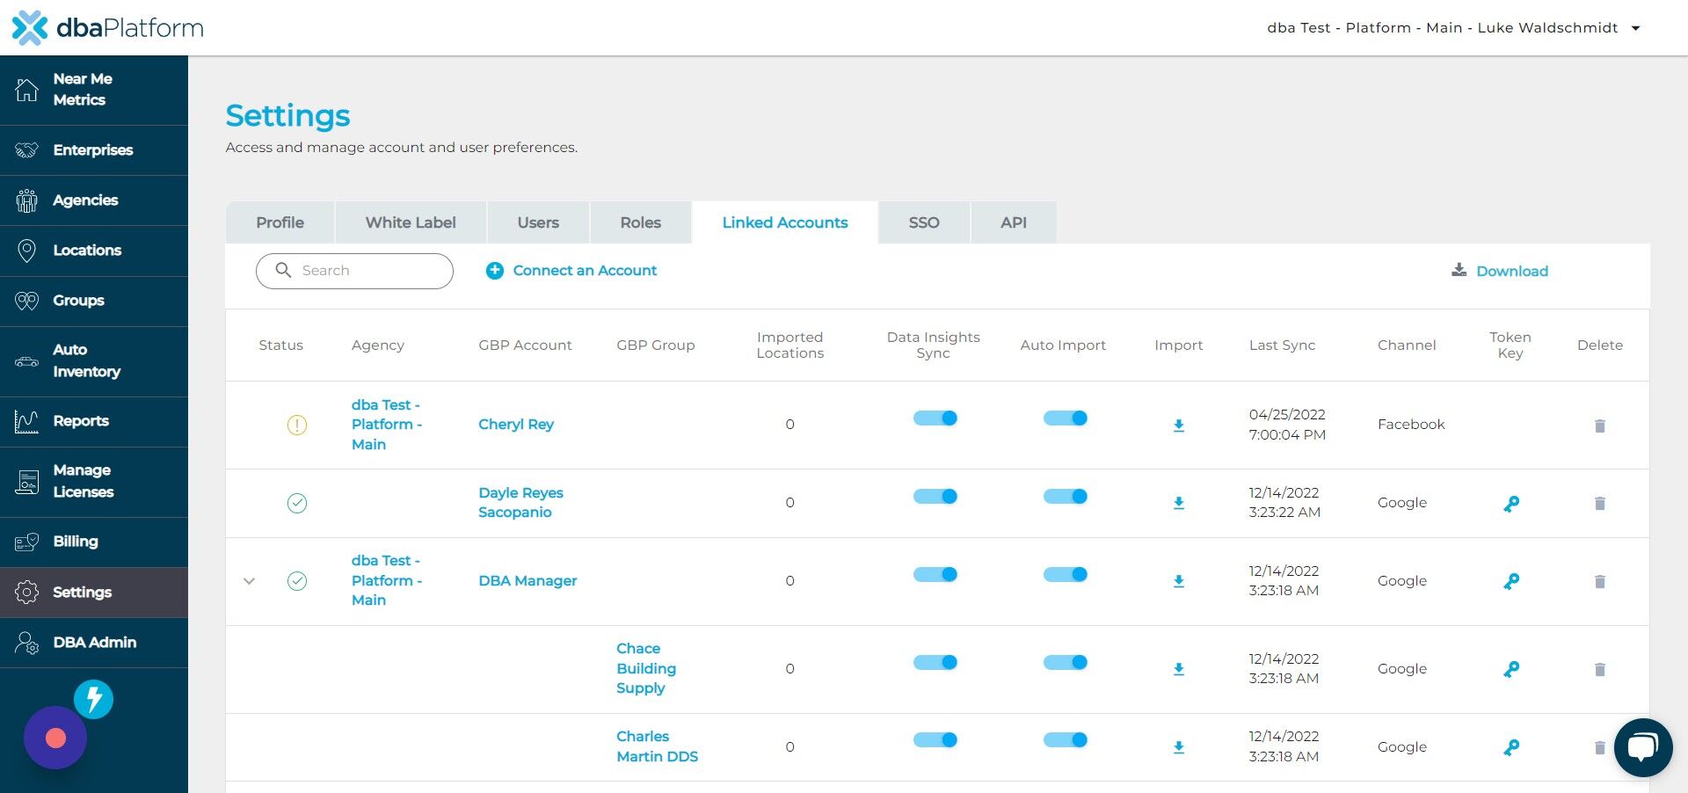Collapse the DBA Manager row chevron
This screenshot has width=1688, height=793.
[x=249, y=581]
